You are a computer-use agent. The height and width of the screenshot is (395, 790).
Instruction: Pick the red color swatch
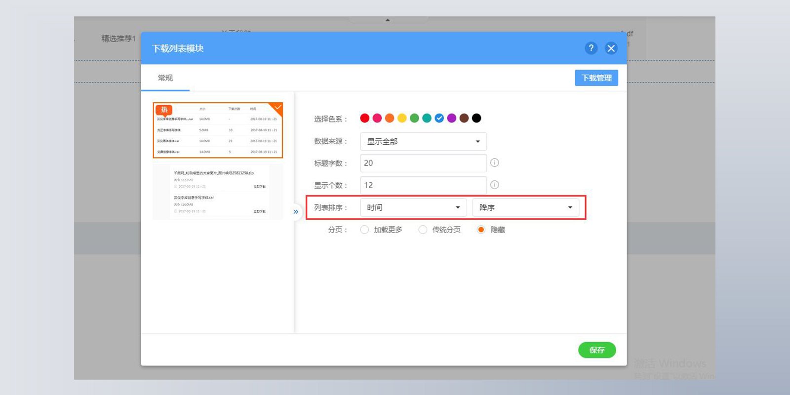pos(365,118)
